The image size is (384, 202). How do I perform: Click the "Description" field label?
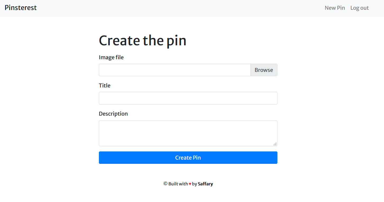113,114
